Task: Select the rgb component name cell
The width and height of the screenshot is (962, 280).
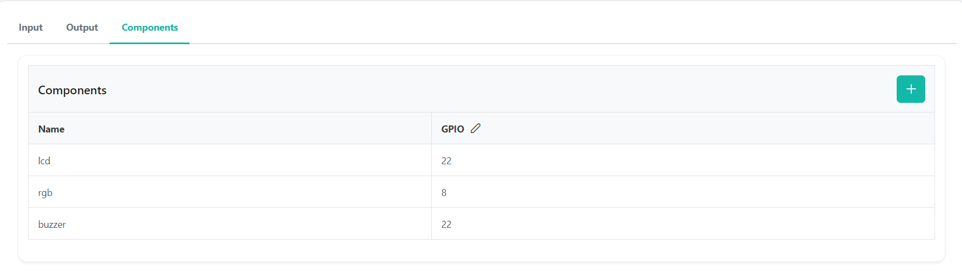Action: point(230,192)
